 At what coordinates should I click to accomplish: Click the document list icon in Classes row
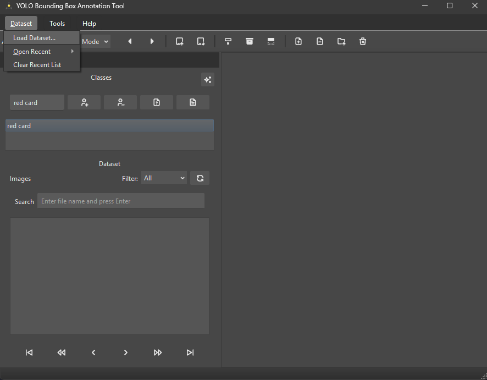(x=193, y=102)
